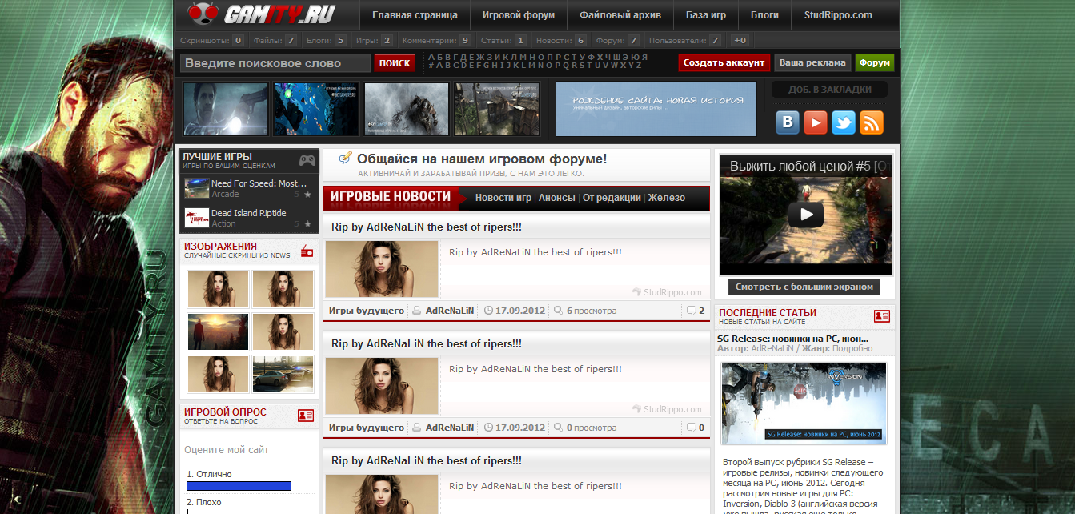
Task: Open the Dead Island Riptide game link
Action: pos(249,213)
